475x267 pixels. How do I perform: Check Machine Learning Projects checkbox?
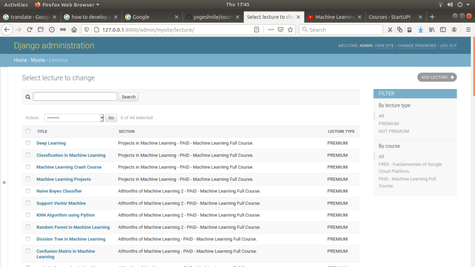[28, 179]
